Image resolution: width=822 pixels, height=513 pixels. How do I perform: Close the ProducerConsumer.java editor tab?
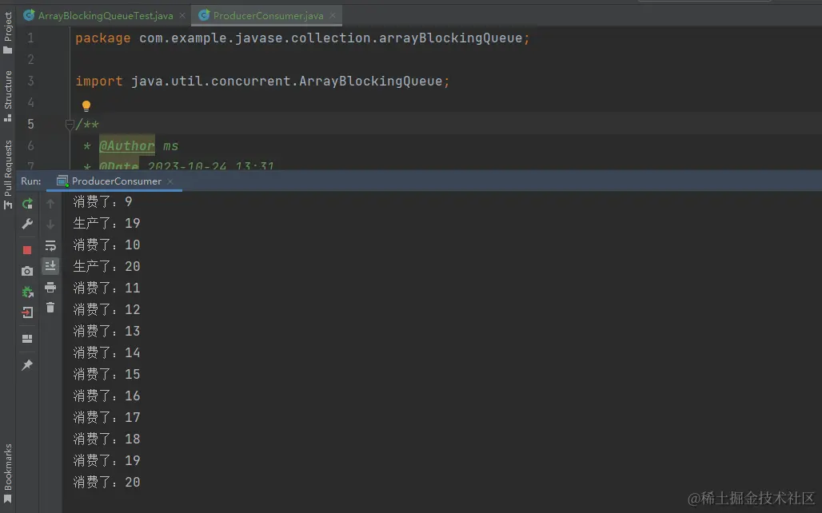(333, 16)
